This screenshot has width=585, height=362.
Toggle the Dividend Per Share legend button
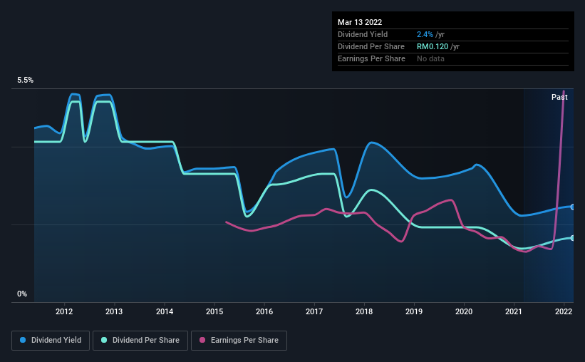[x=140, y=341]
